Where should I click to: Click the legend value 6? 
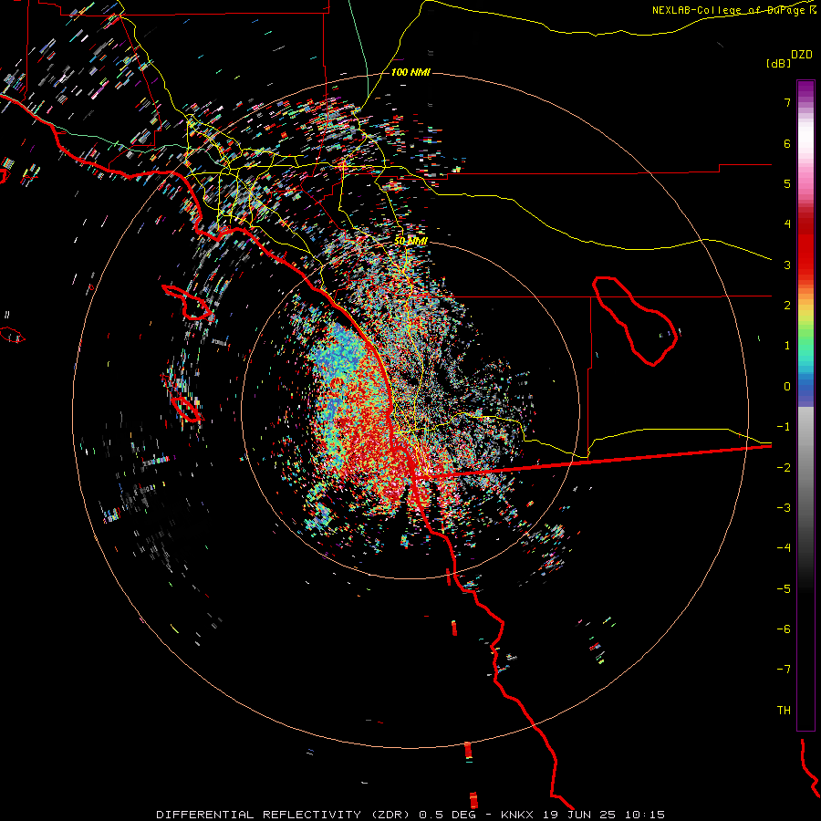pos(787,143)
